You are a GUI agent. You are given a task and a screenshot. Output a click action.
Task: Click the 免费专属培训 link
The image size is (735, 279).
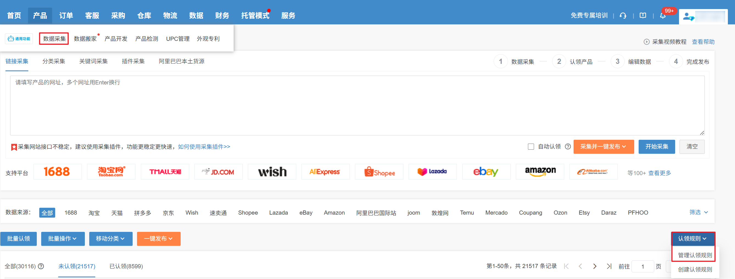(x=589, y=15)
